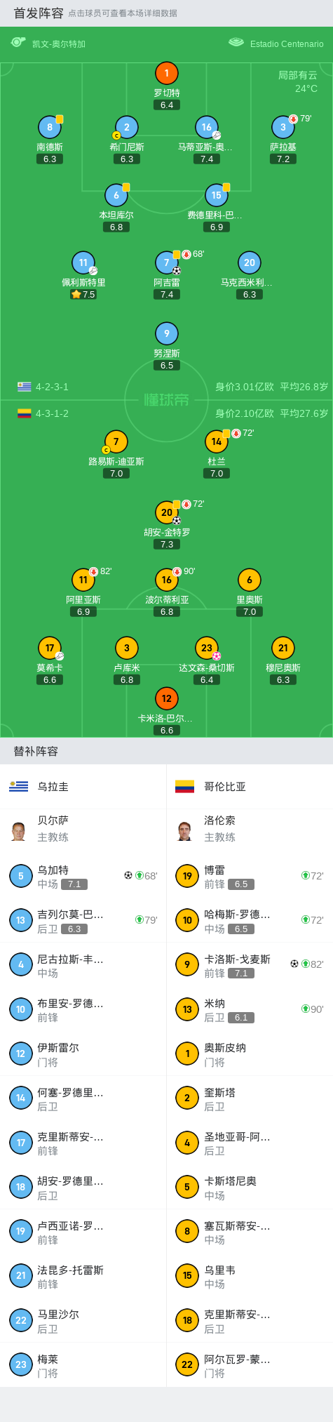Click the referee whistle icon
This screenshot has width=333, height=1422.
tap(18, 43)
